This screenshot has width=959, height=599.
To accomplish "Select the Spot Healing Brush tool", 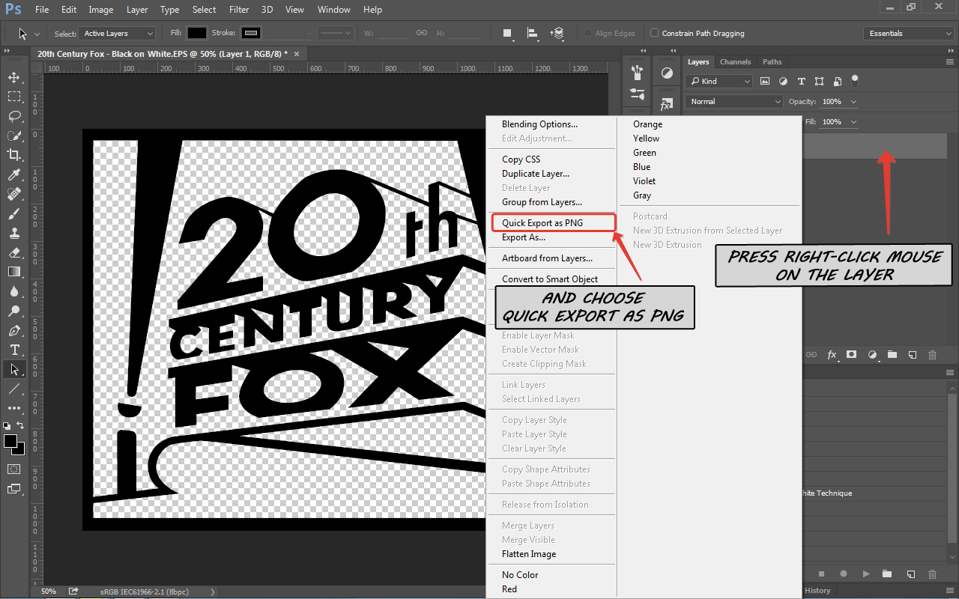I will (14, 194).
